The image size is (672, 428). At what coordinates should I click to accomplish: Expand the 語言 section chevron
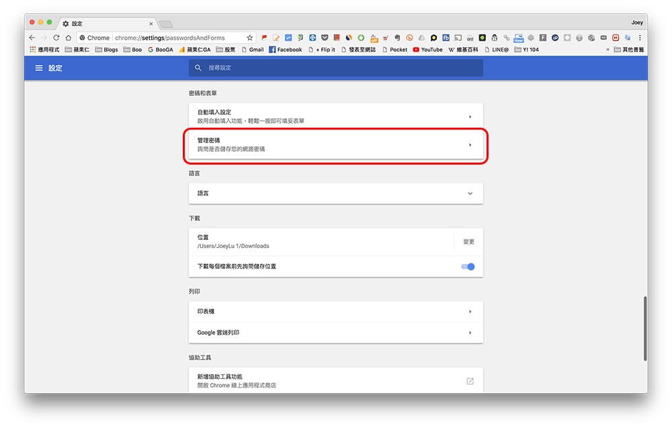[x=470, y=194]
